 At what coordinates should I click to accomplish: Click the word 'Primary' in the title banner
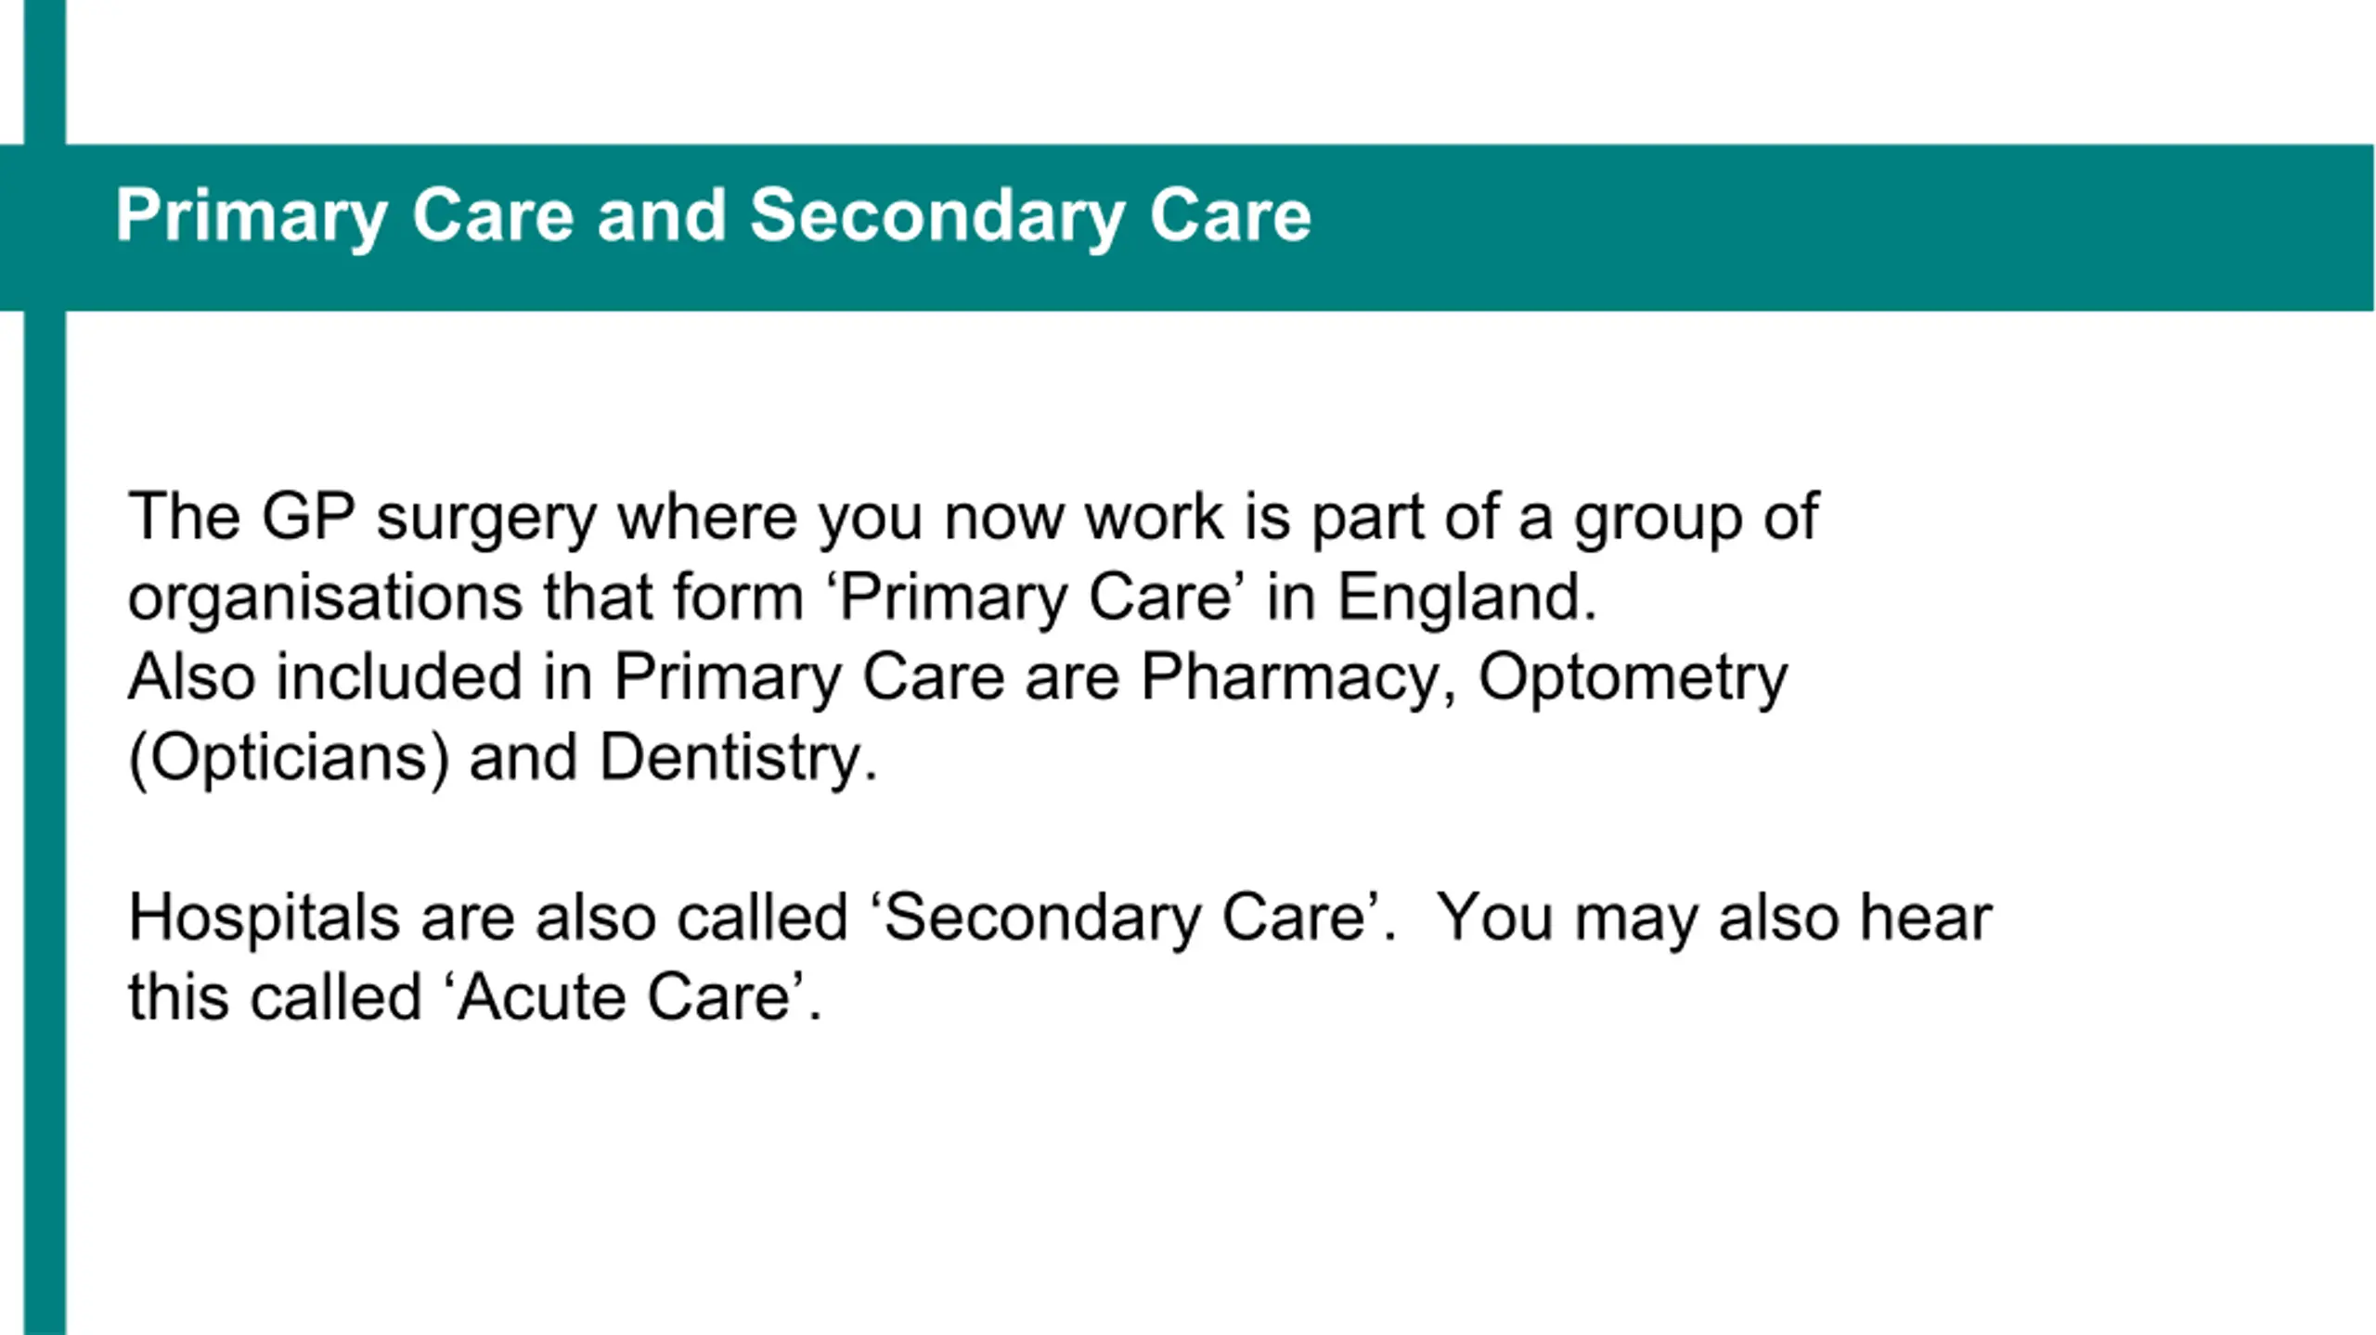(251, 218)
